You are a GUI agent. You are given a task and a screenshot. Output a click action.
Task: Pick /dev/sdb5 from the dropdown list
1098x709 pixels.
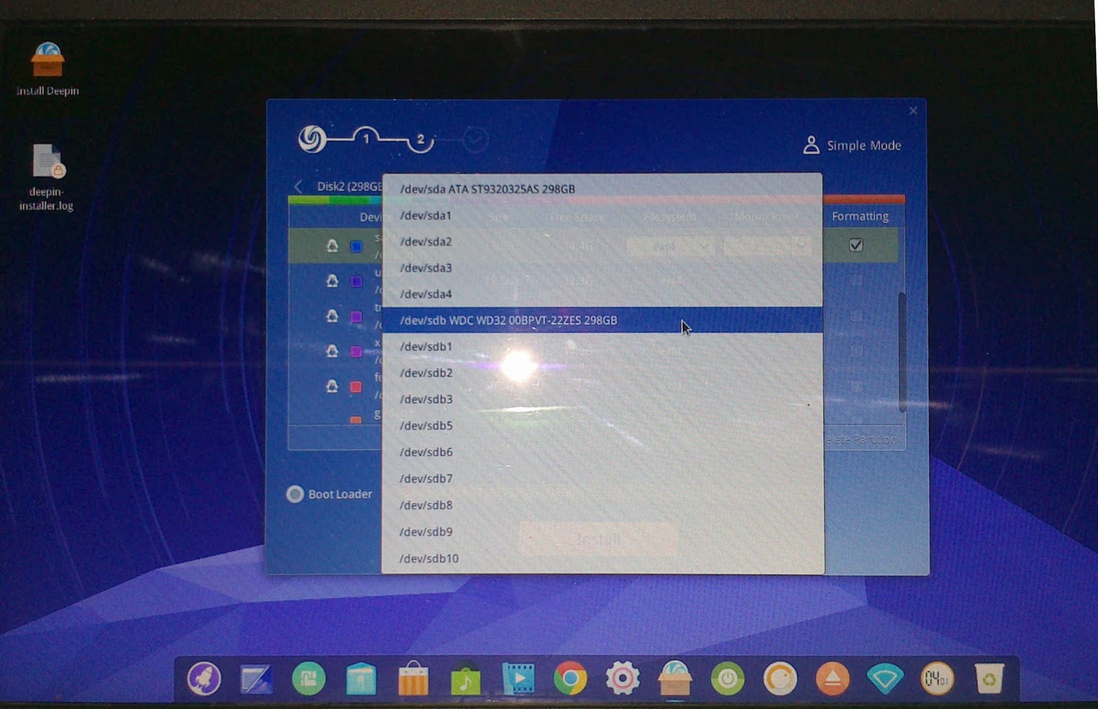pos(603,426)
